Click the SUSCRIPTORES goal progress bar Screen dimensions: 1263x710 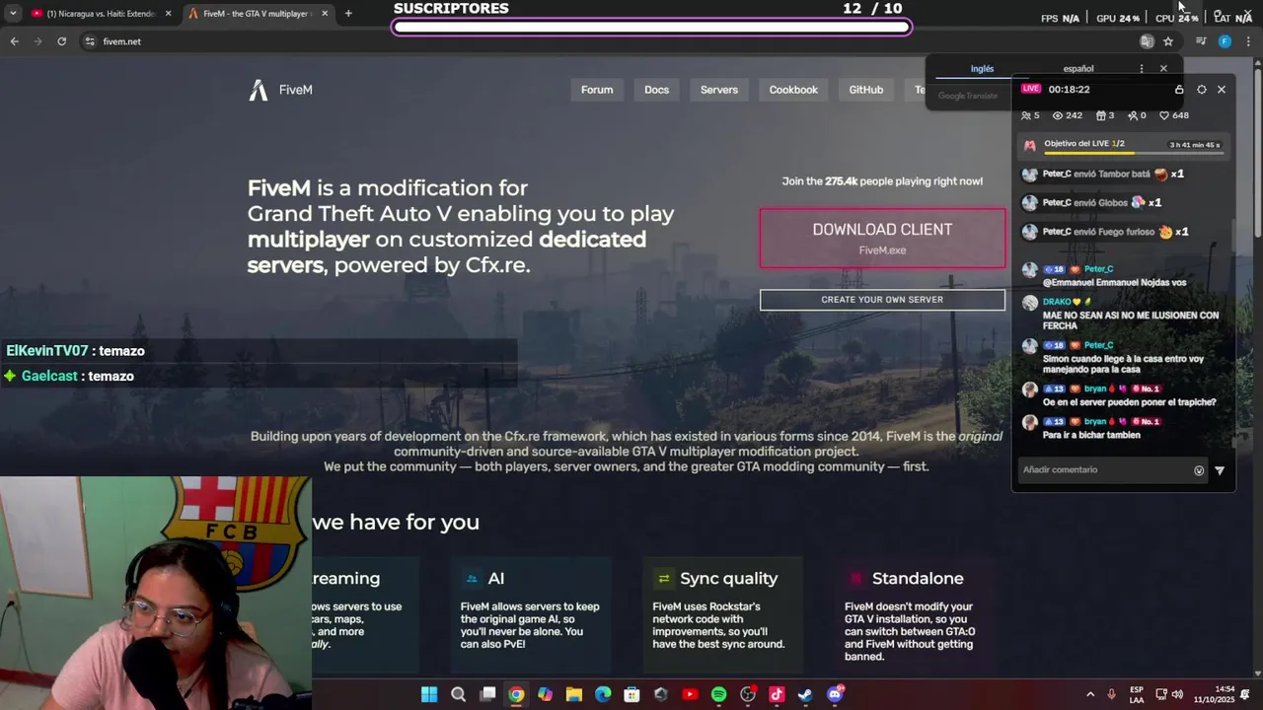click(x=651, y=27)
